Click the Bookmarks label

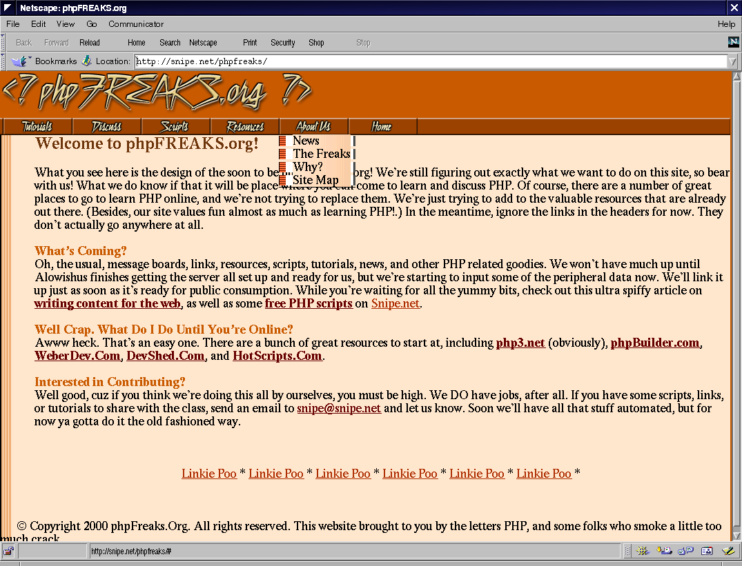tap(56, 61)
